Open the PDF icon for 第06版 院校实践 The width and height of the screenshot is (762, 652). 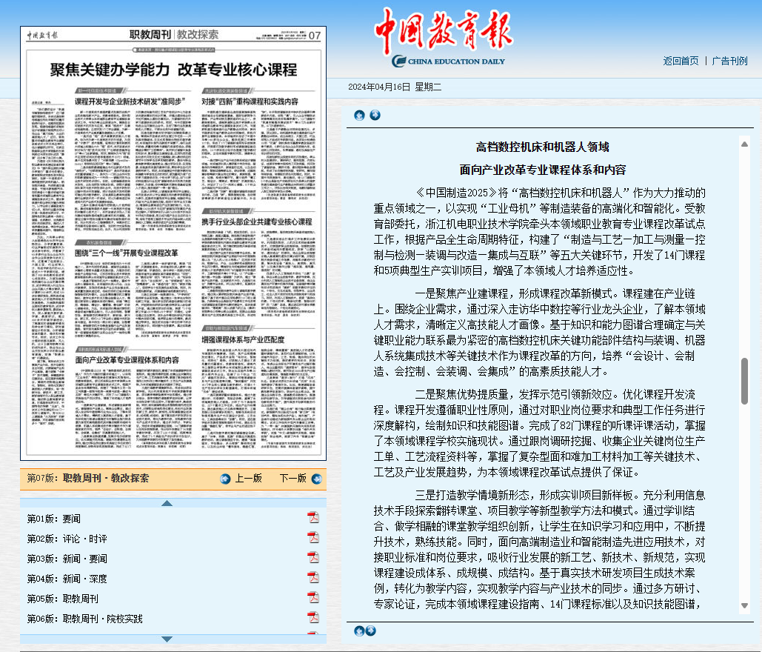(x=313, y=618)
